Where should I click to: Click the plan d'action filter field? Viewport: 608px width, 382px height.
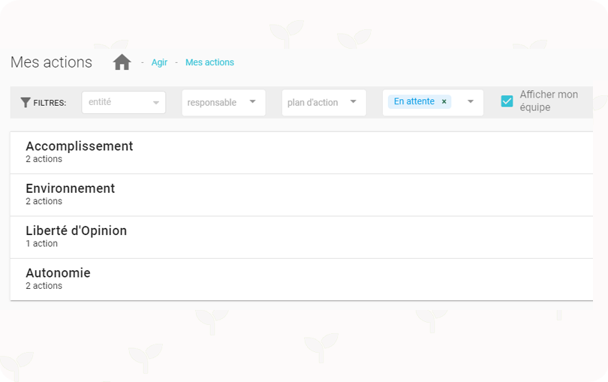[x=324, y=103]
